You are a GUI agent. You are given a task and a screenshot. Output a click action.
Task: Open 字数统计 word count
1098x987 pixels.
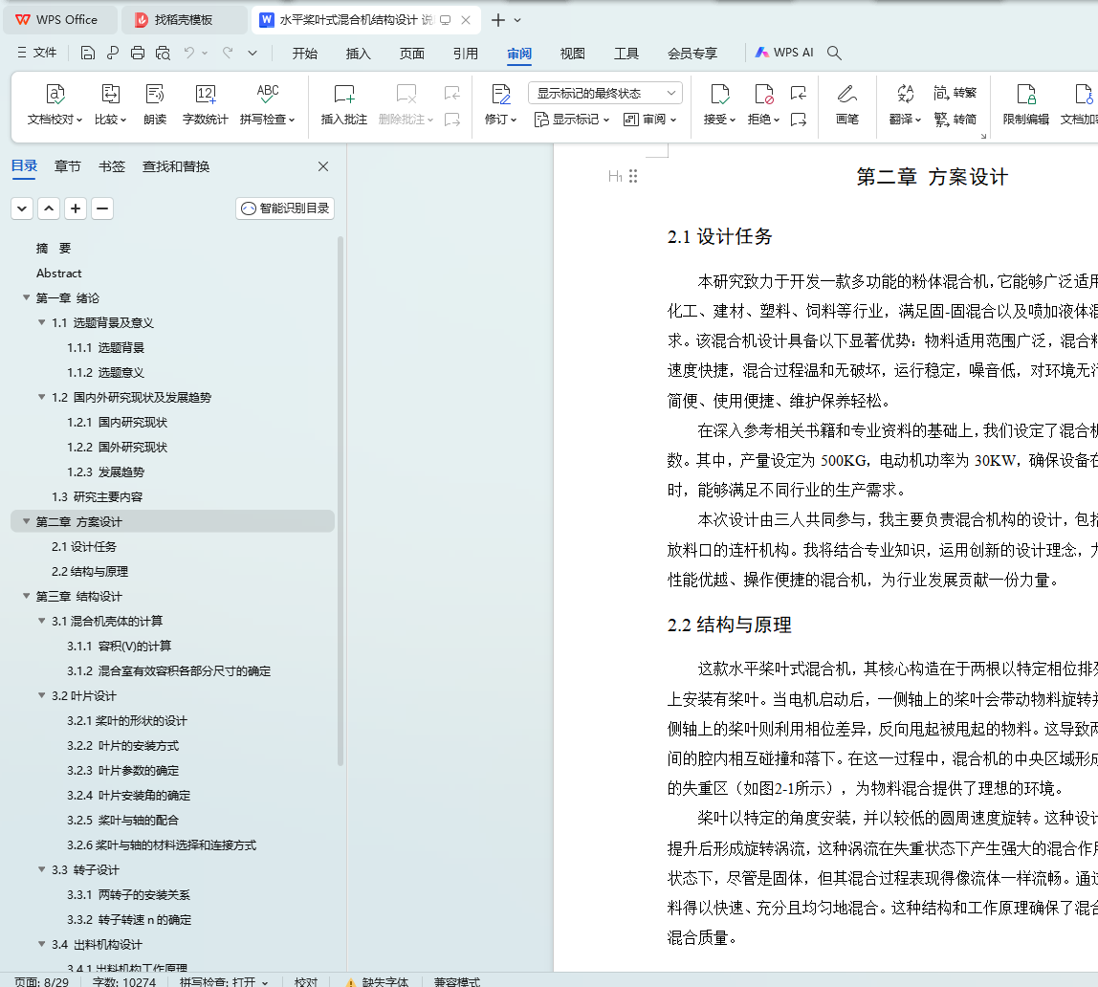[206, 104]
